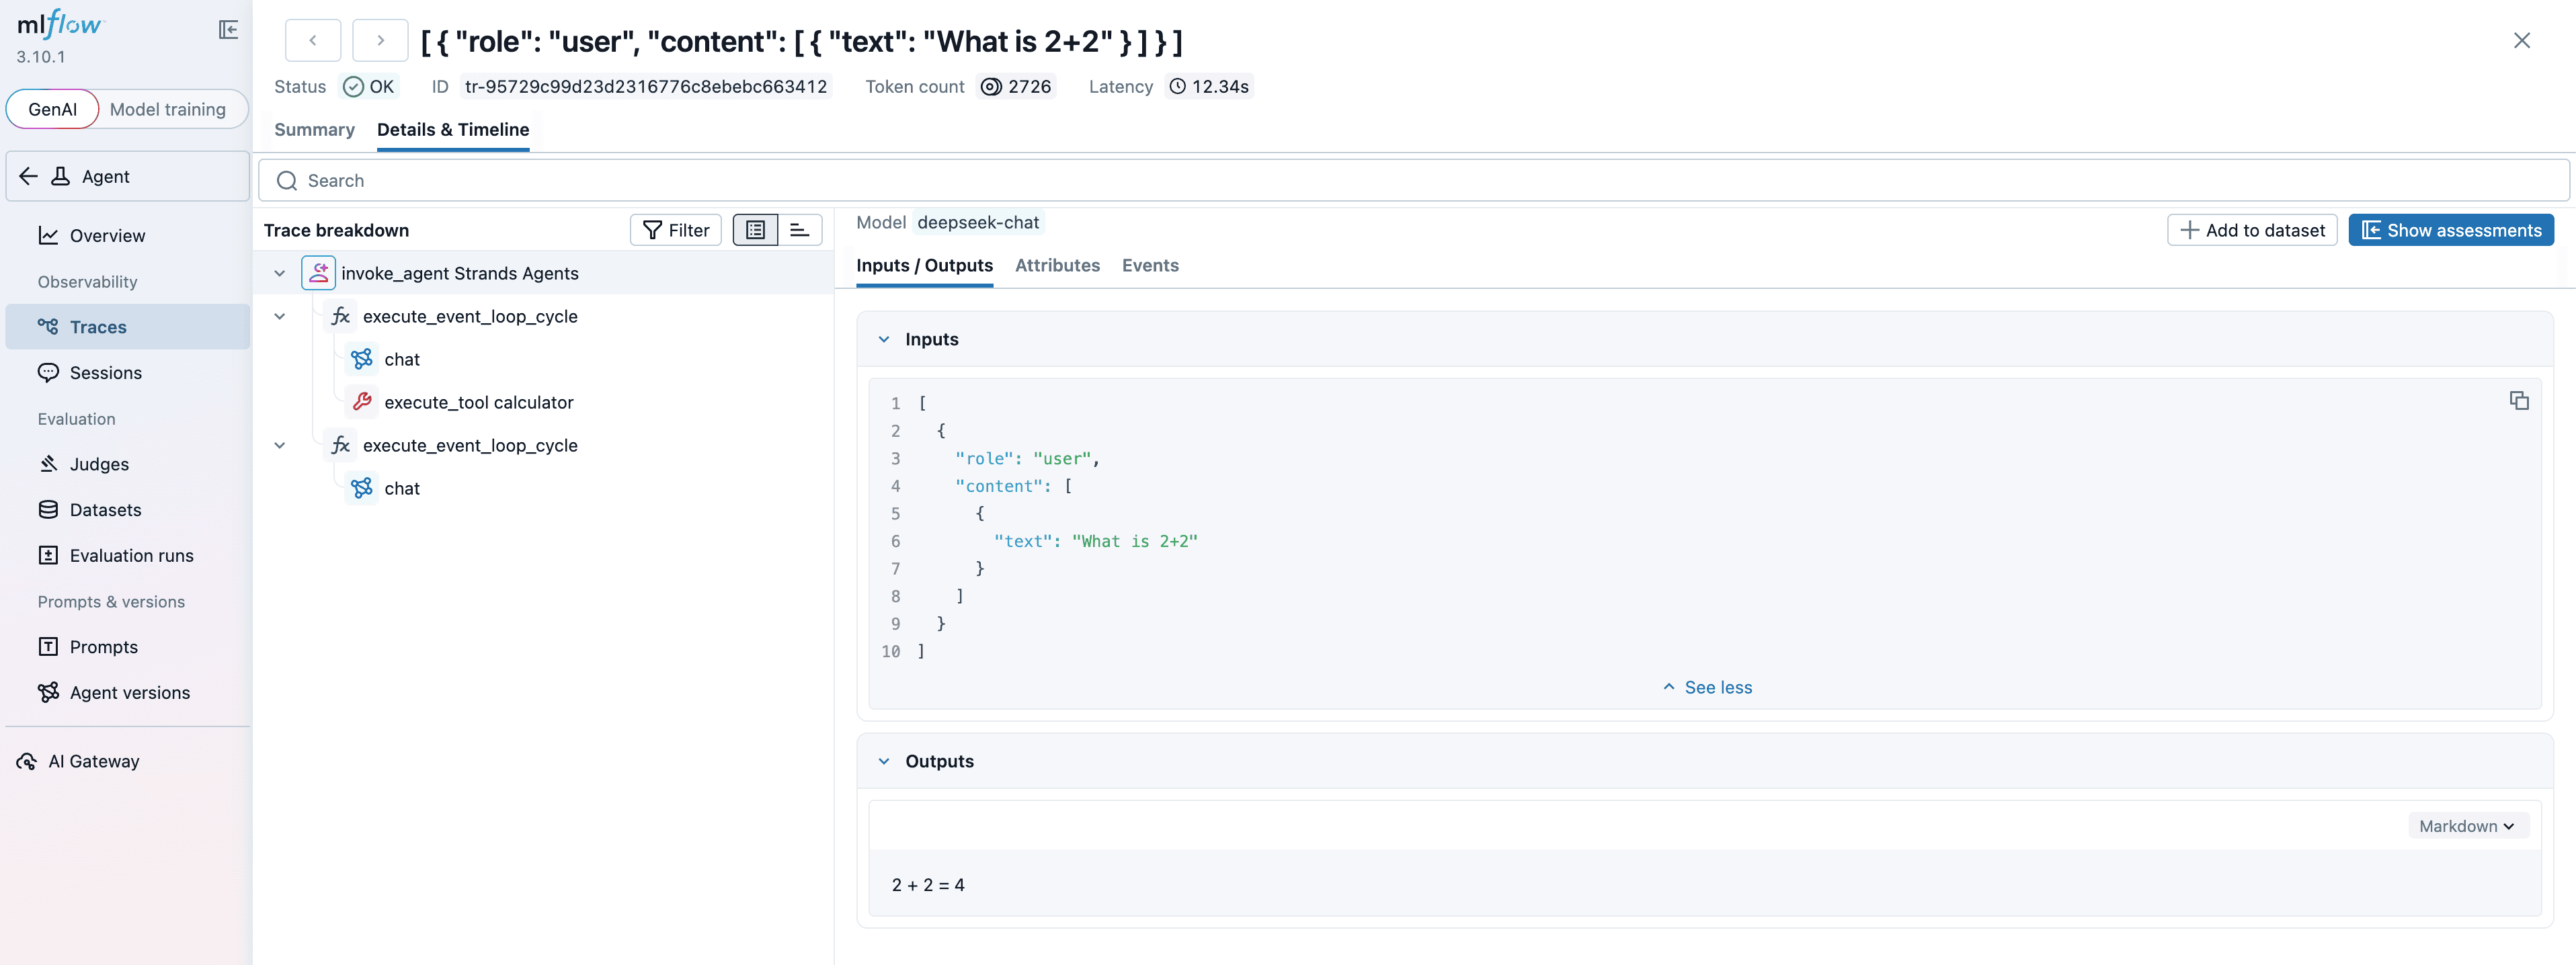Toggle Show assessments panel
Screen dimensions: 2576x965
tap(2451, 229)
